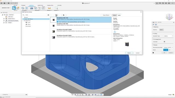Switch to the Milling ribbon tab
This screenshot has width=175, height=98.
(15, 5)
